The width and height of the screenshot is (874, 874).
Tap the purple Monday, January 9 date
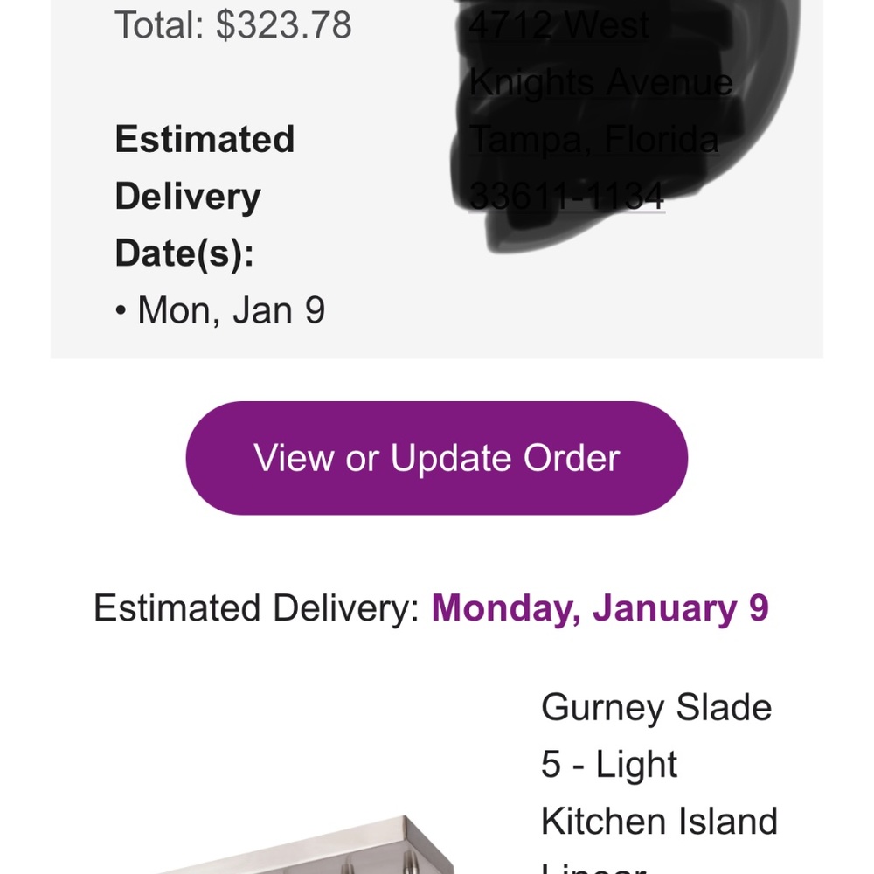(x=600, y=607)
